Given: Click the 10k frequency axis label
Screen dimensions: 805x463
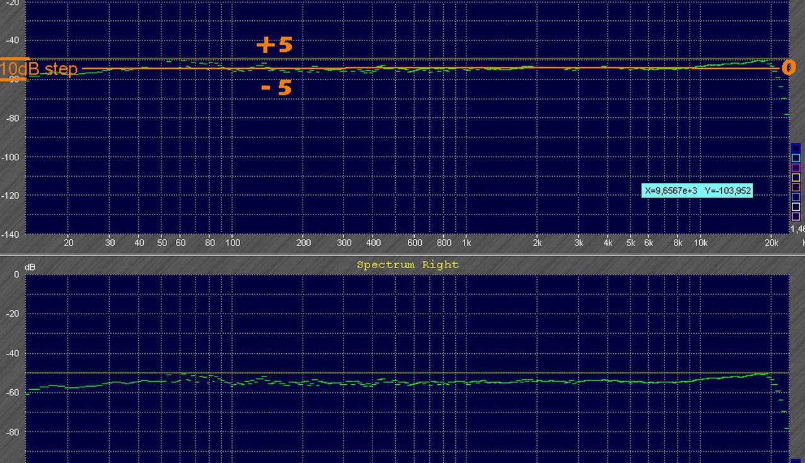Looking at the screenshot, I should click(700, 243).
